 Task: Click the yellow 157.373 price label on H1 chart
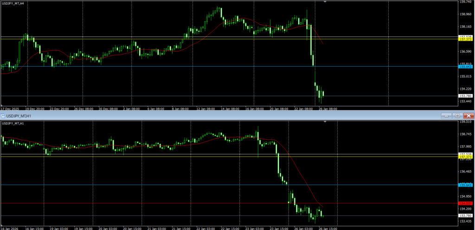point(465,157)
